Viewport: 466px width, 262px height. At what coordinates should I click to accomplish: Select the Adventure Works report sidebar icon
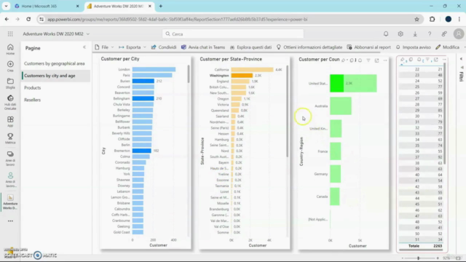click(10, 202)
